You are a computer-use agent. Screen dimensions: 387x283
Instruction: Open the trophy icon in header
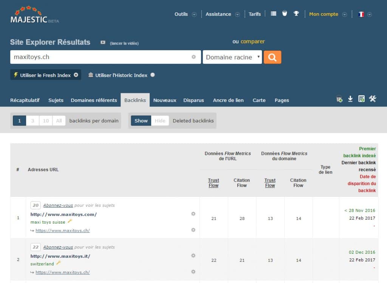(x=296, y=14)
